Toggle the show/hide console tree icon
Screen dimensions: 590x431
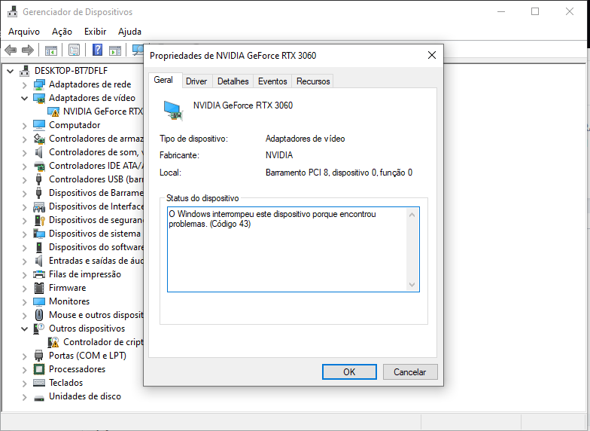tap(51, 50)
